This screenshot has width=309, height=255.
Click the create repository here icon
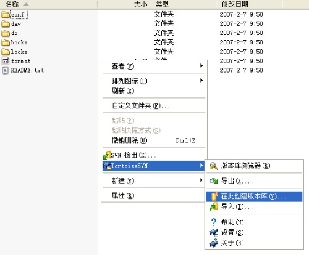coord(214,196)
